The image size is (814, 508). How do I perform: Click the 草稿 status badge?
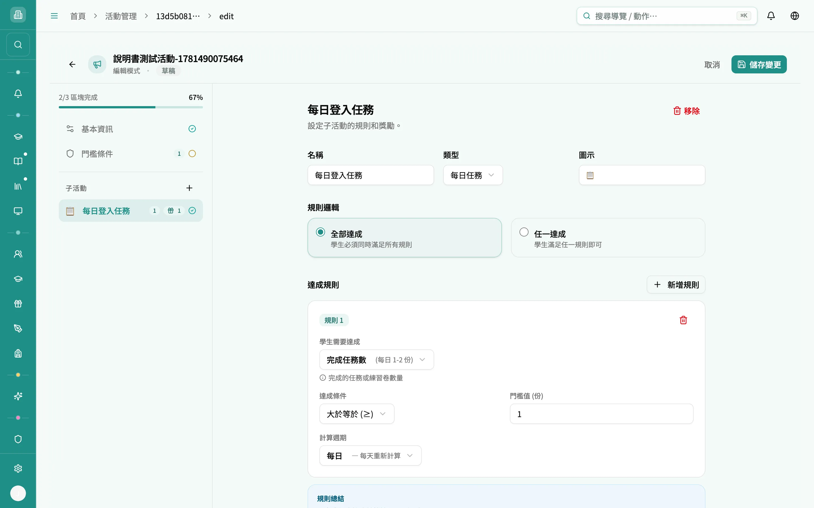(x=168, y=71)
